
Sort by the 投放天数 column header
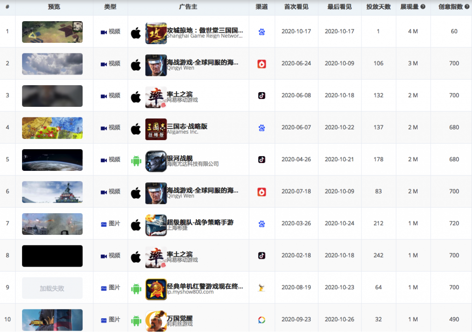point(378,7)
